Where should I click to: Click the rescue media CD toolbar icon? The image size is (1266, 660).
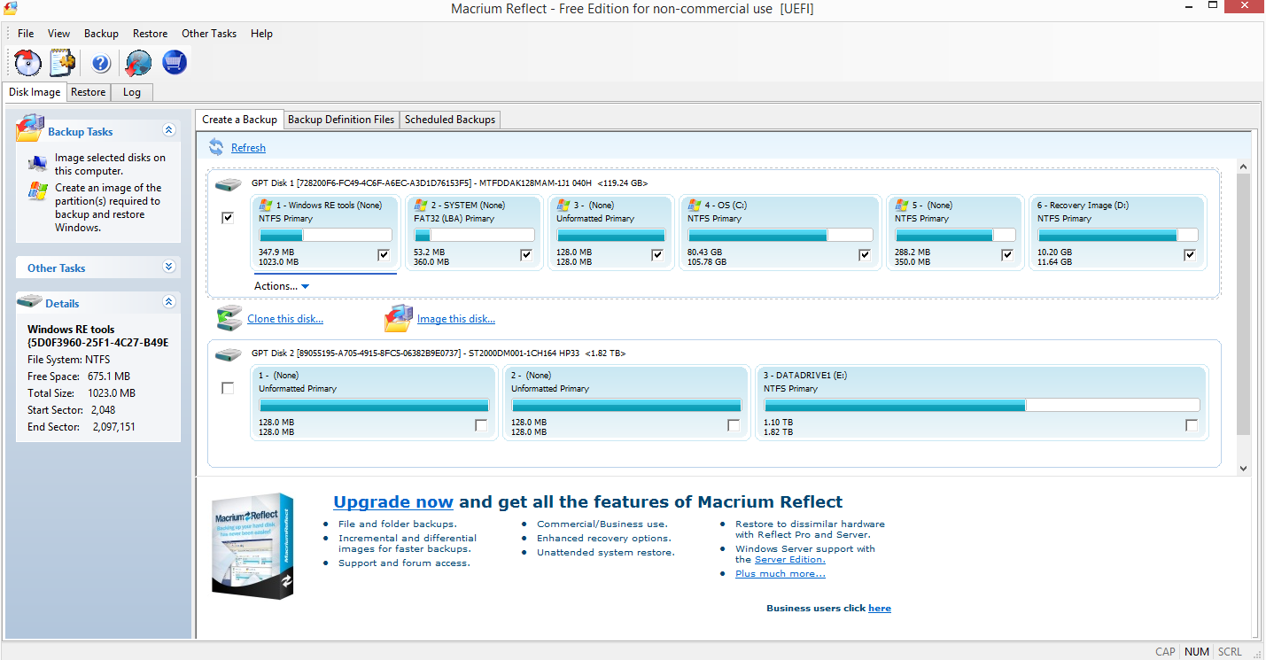pyautogui.click(x=28, y=63)
